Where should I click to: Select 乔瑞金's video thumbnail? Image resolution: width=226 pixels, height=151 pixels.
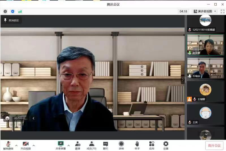pyautogui.click(x=205, y=68)
